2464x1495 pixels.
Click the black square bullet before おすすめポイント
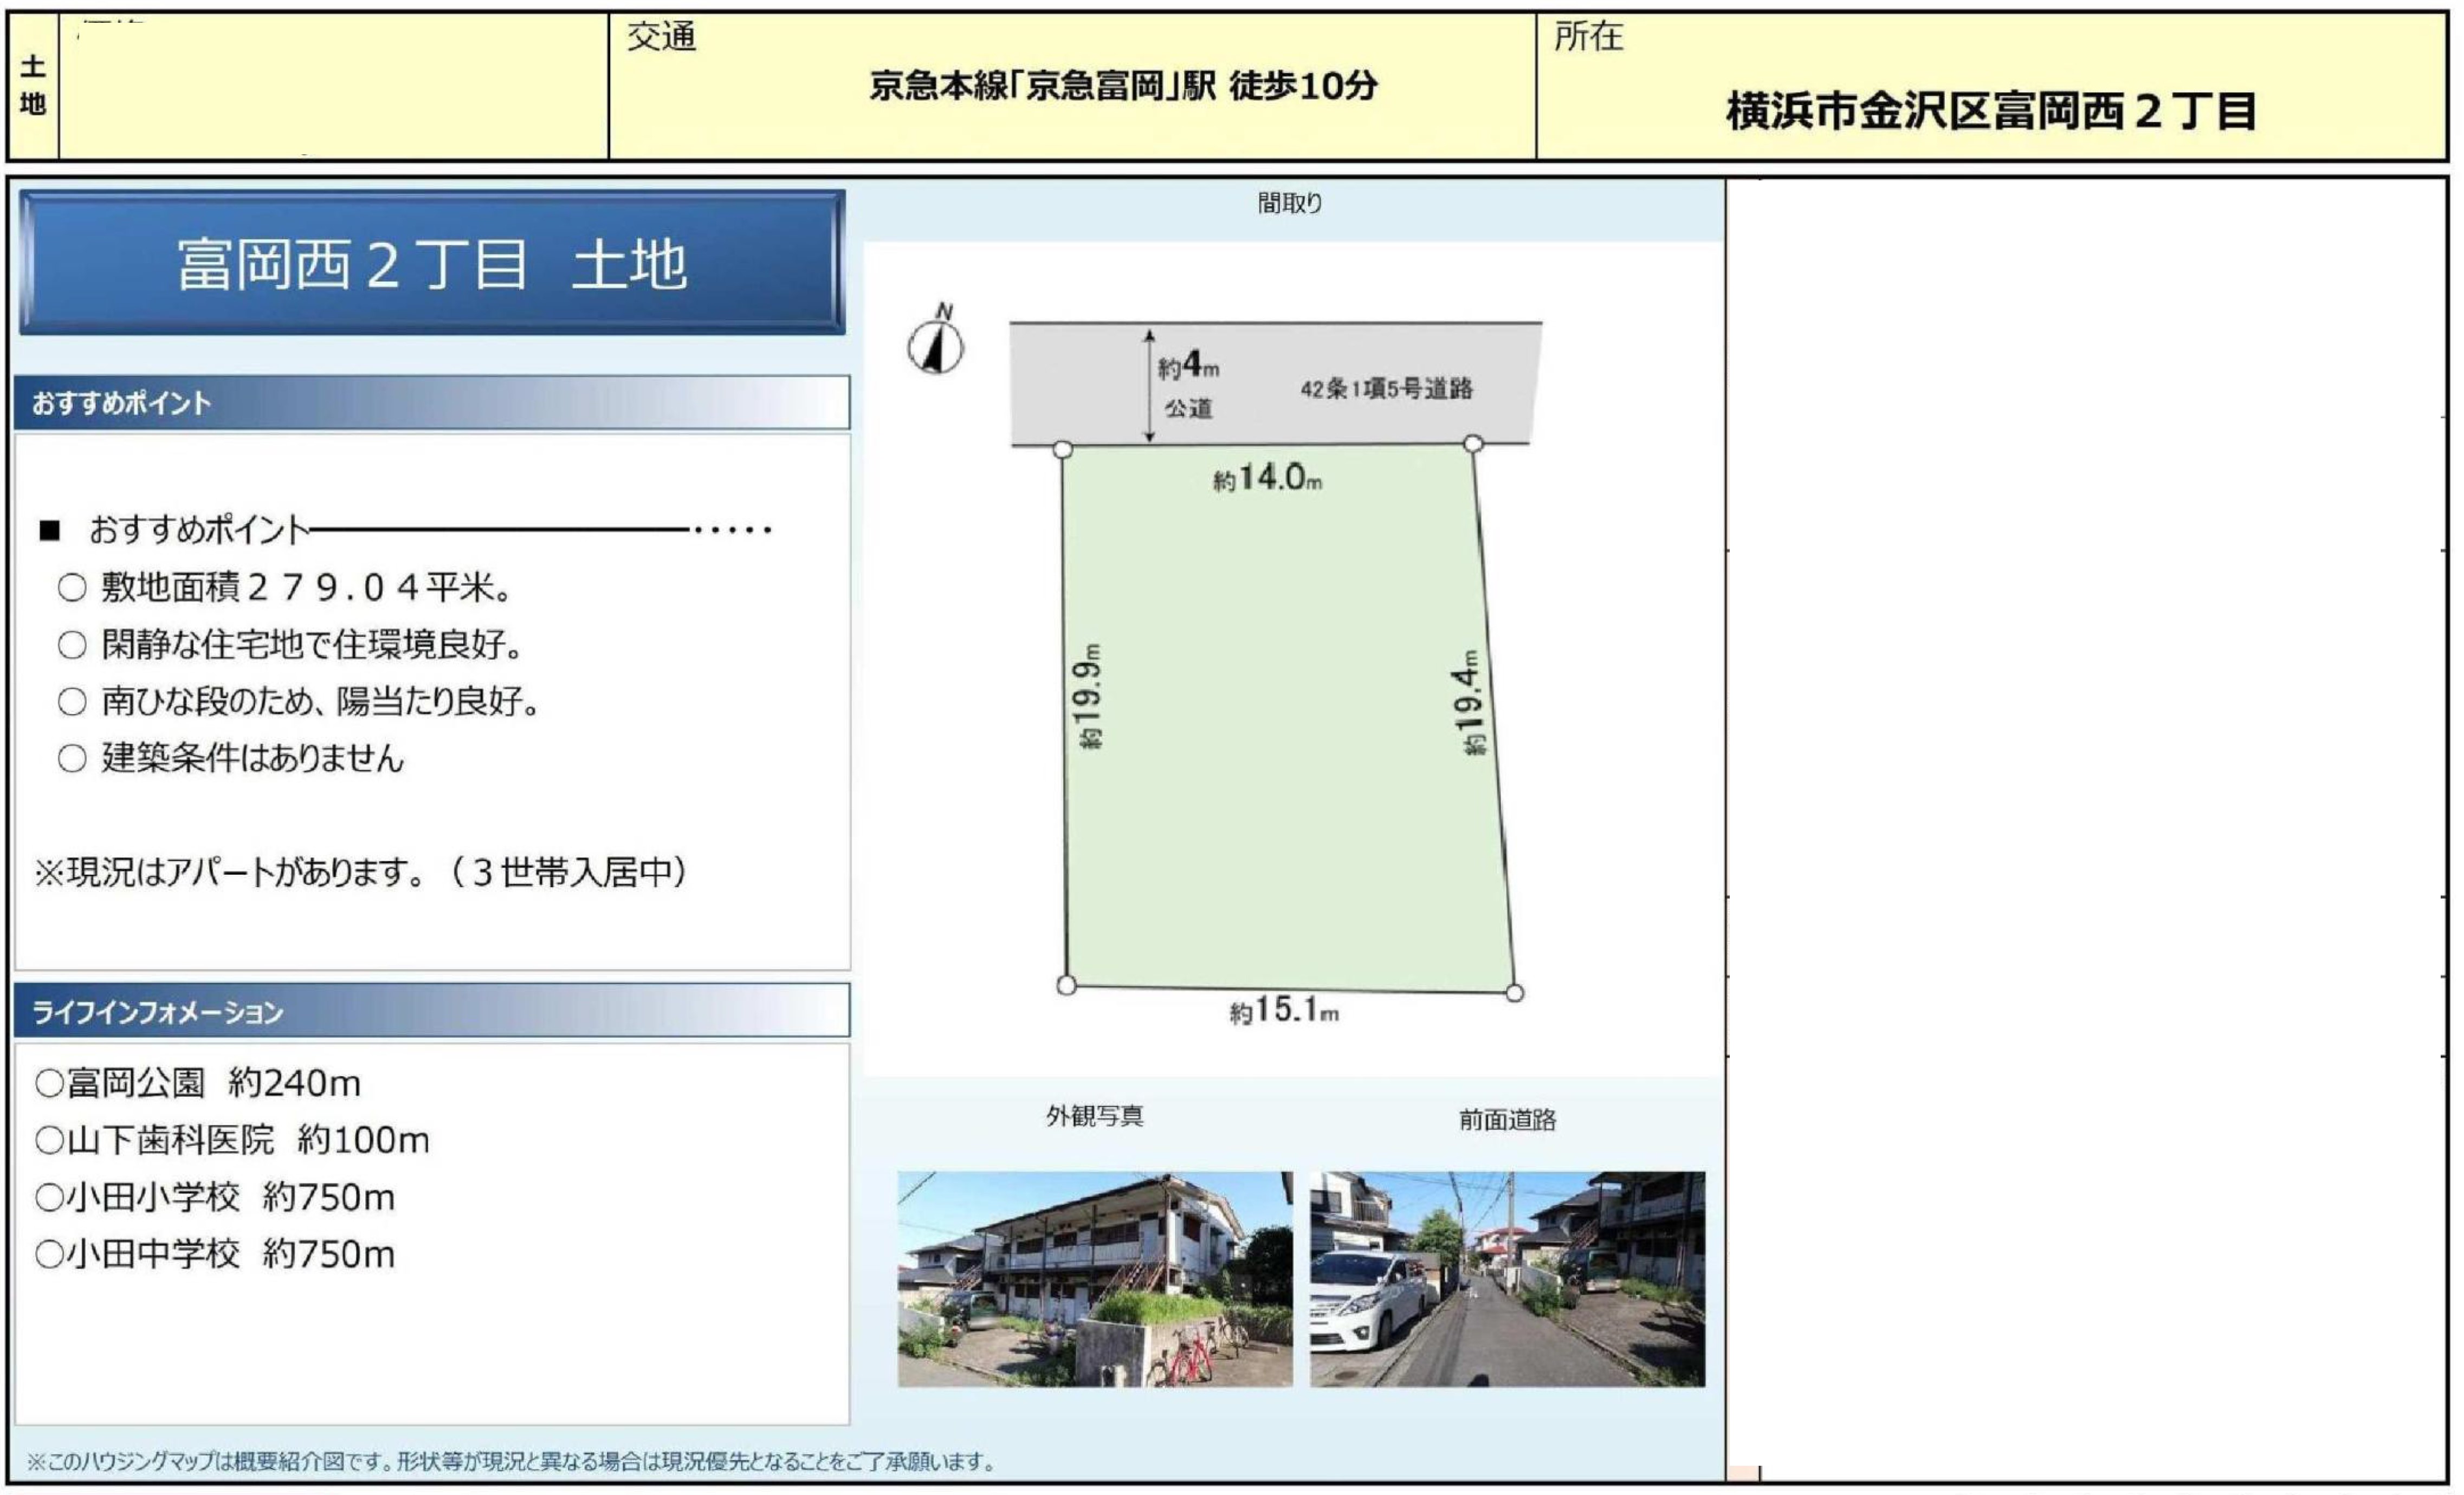pyautogui.click(x=50, y=531)
